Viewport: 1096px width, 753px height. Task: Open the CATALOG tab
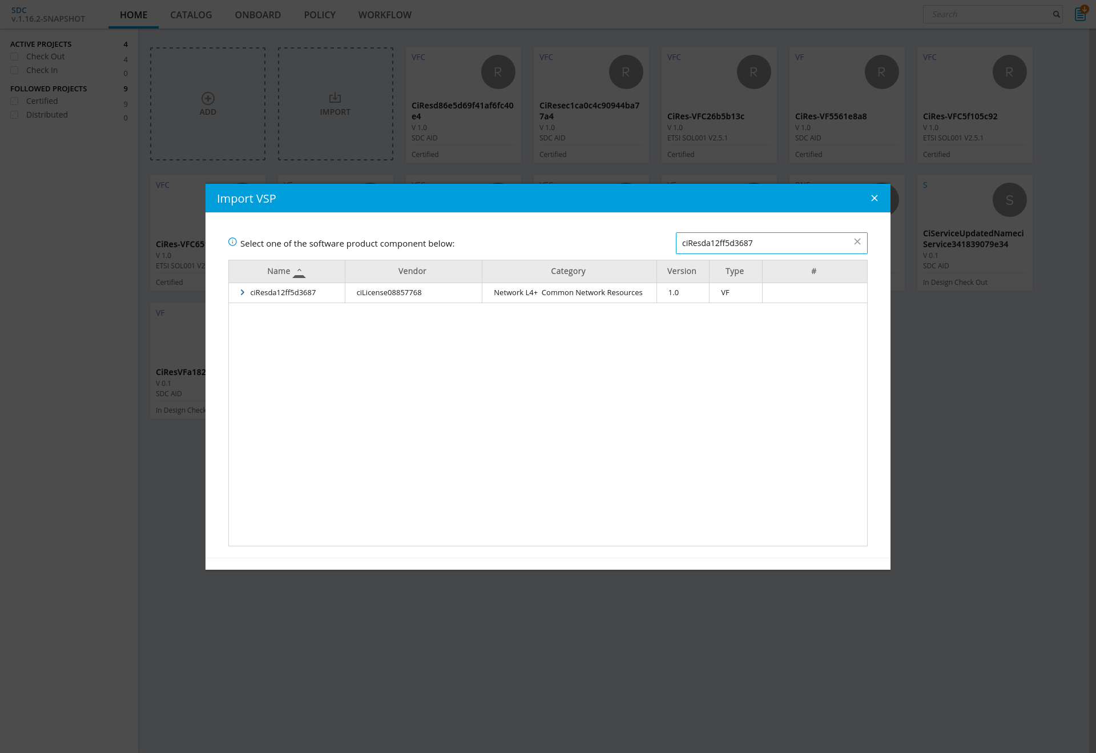[191, 15]
